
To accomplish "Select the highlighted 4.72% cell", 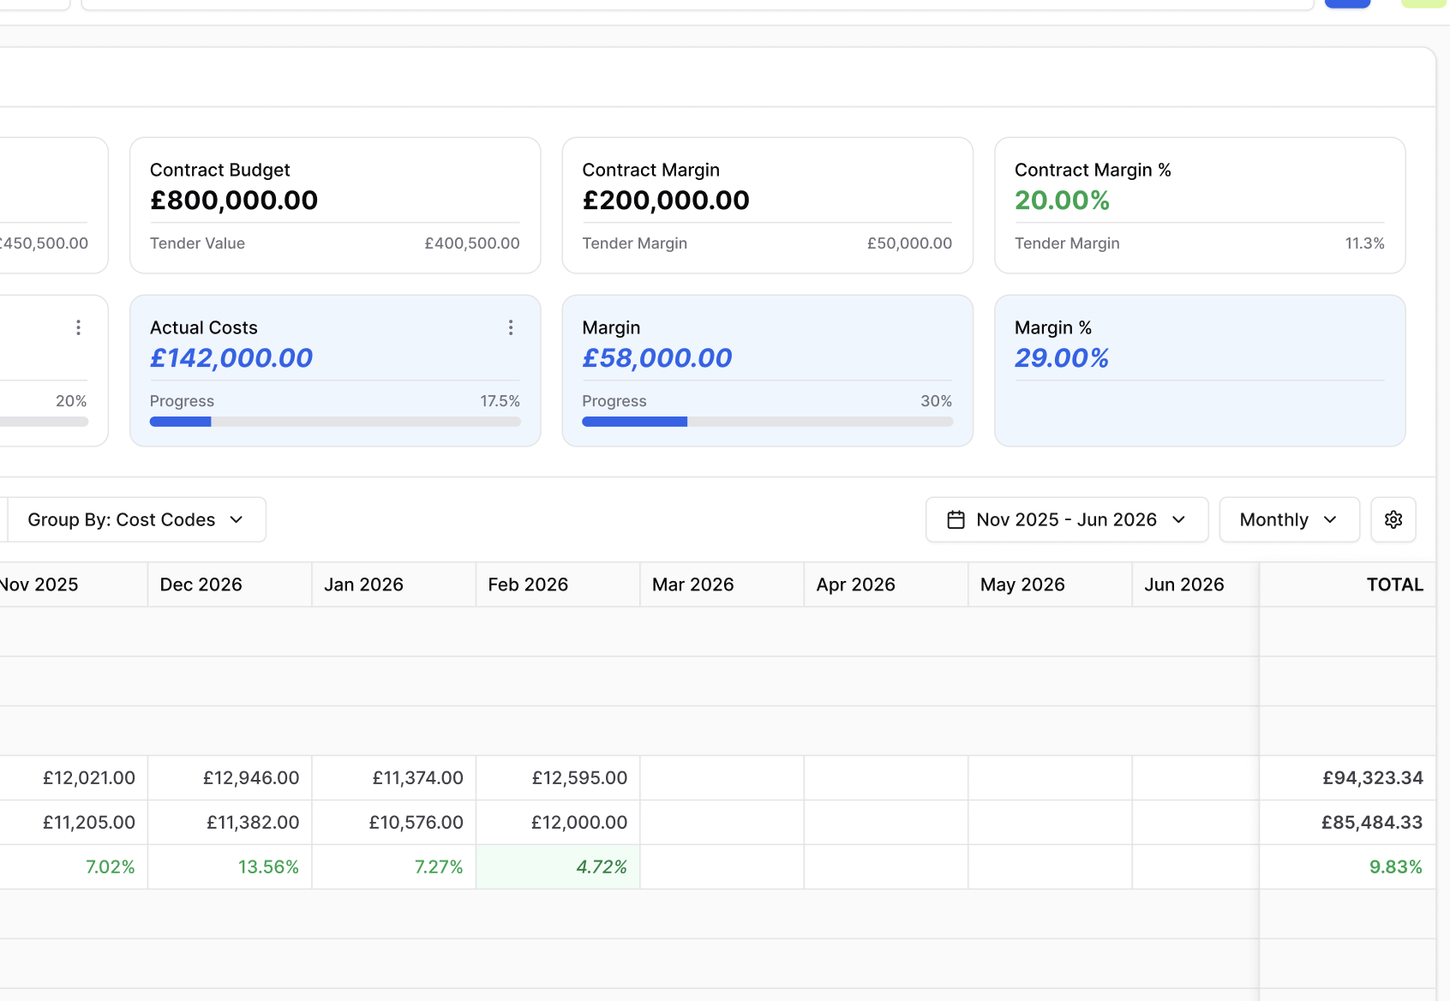I will pyautogui.click(x=558, y=867).
